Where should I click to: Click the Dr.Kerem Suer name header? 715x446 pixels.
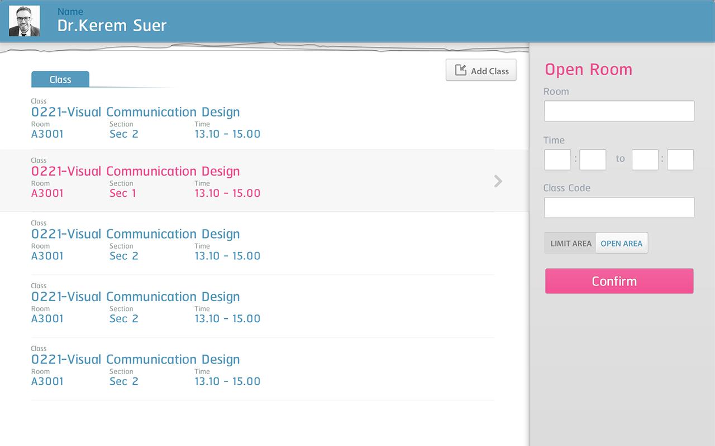pos(112,26)
